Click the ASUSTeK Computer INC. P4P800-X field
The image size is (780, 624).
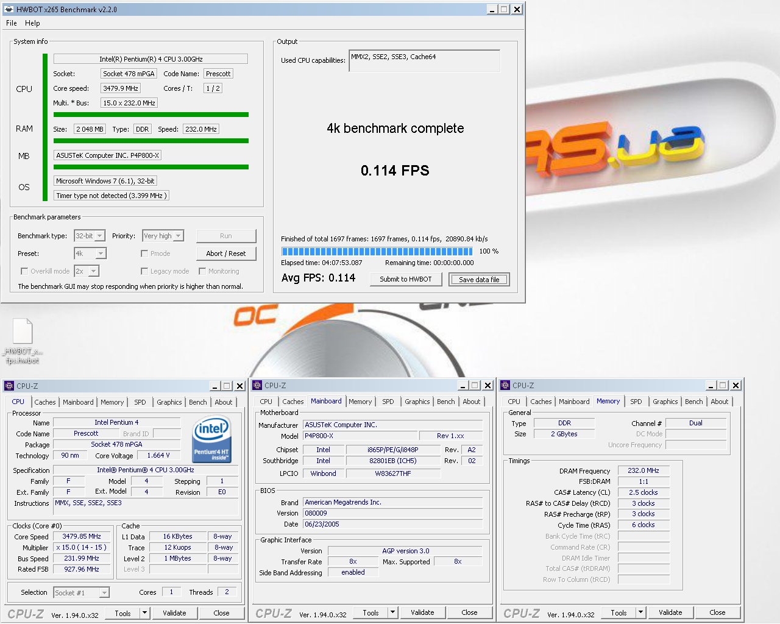(x=108, y=155)
